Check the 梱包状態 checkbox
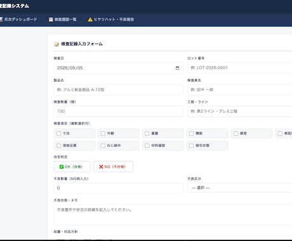The width and height of the screenshot is (292, 241). 192,146
